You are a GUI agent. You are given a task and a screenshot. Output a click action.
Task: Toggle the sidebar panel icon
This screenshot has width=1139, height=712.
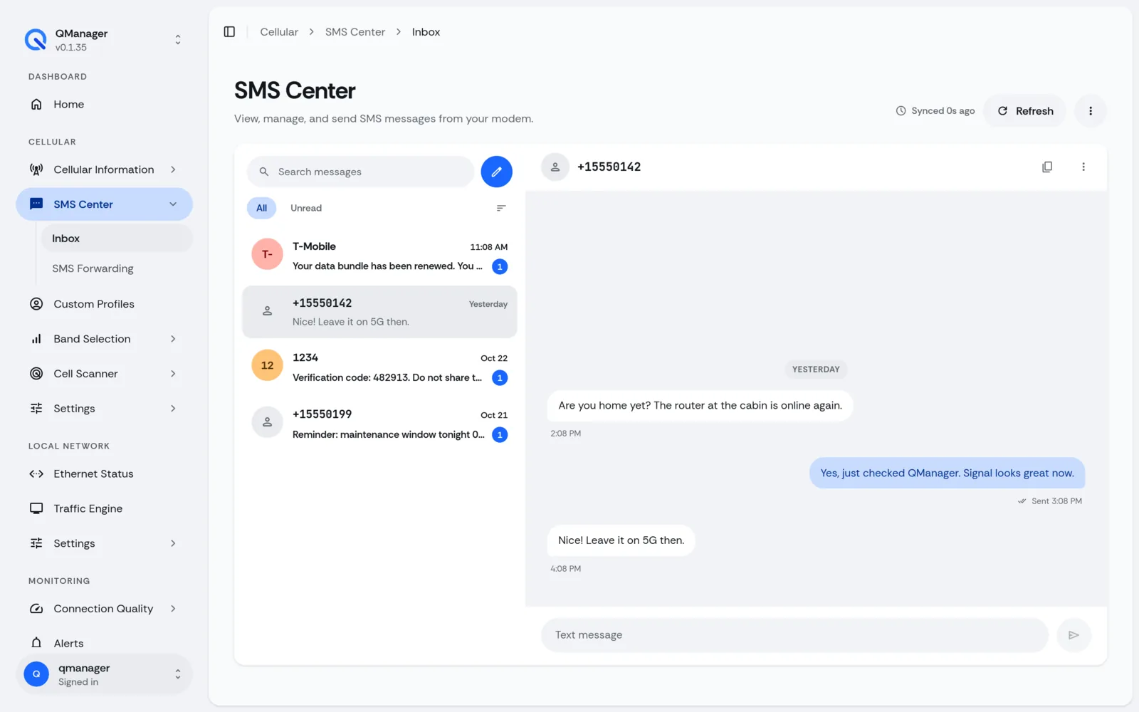point(229,32)
